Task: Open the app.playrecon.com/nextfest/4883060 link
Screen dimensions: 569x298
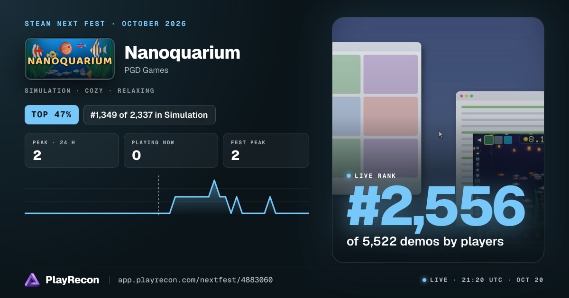Action: 195,280
